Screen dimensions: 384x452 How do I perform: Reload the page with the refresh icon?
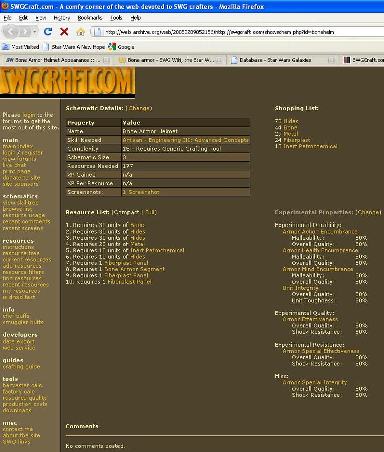coord(48,32)
